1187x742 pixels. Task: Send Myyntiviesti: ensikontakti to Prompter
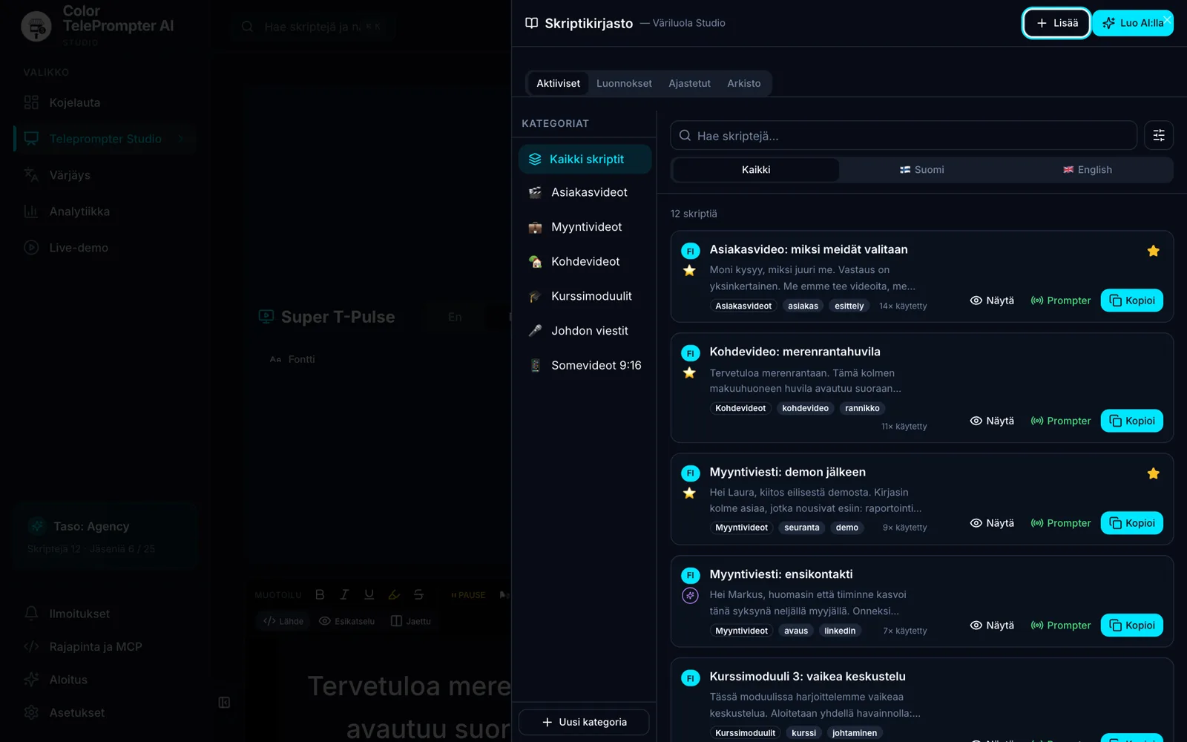1061,626
